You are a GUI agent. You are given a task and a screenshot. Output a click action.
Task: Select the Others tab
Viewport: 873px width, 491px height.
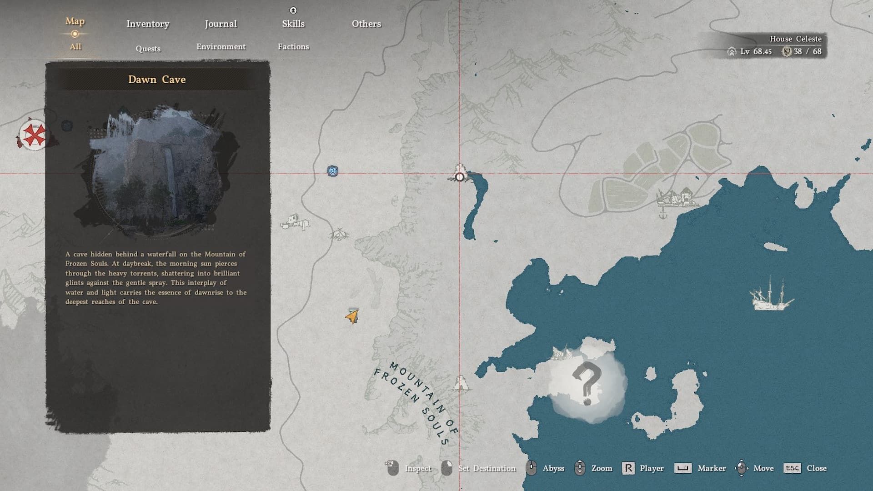point(366,24)
